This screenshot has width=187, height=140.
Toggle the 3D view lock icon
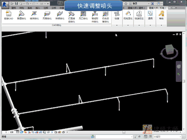pyautogui.click(x=44, y=132)
